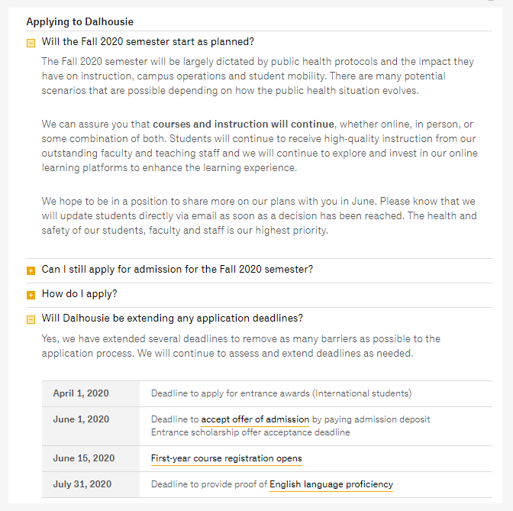Click the July 31, 2020 date cell
The height and width of the screenshot is (511, 513).
click(x=91, y=484)
